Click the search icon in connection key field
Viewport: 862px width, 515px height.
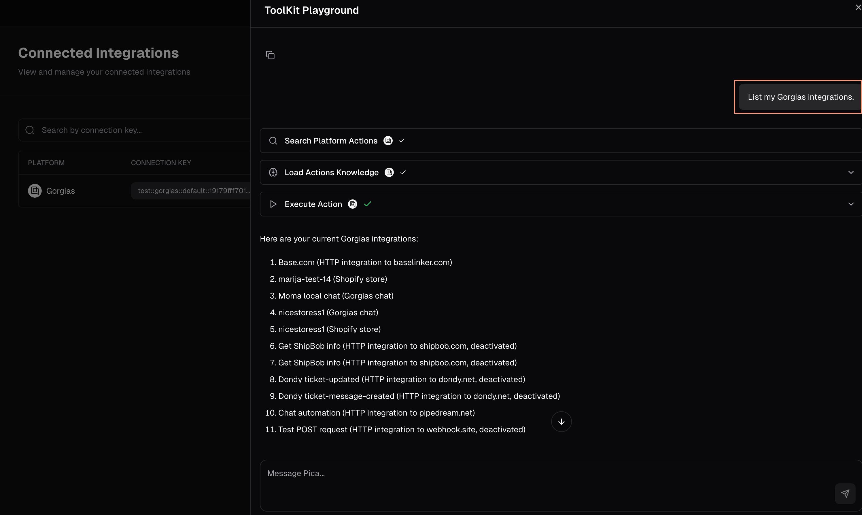[x=30, y=130]
